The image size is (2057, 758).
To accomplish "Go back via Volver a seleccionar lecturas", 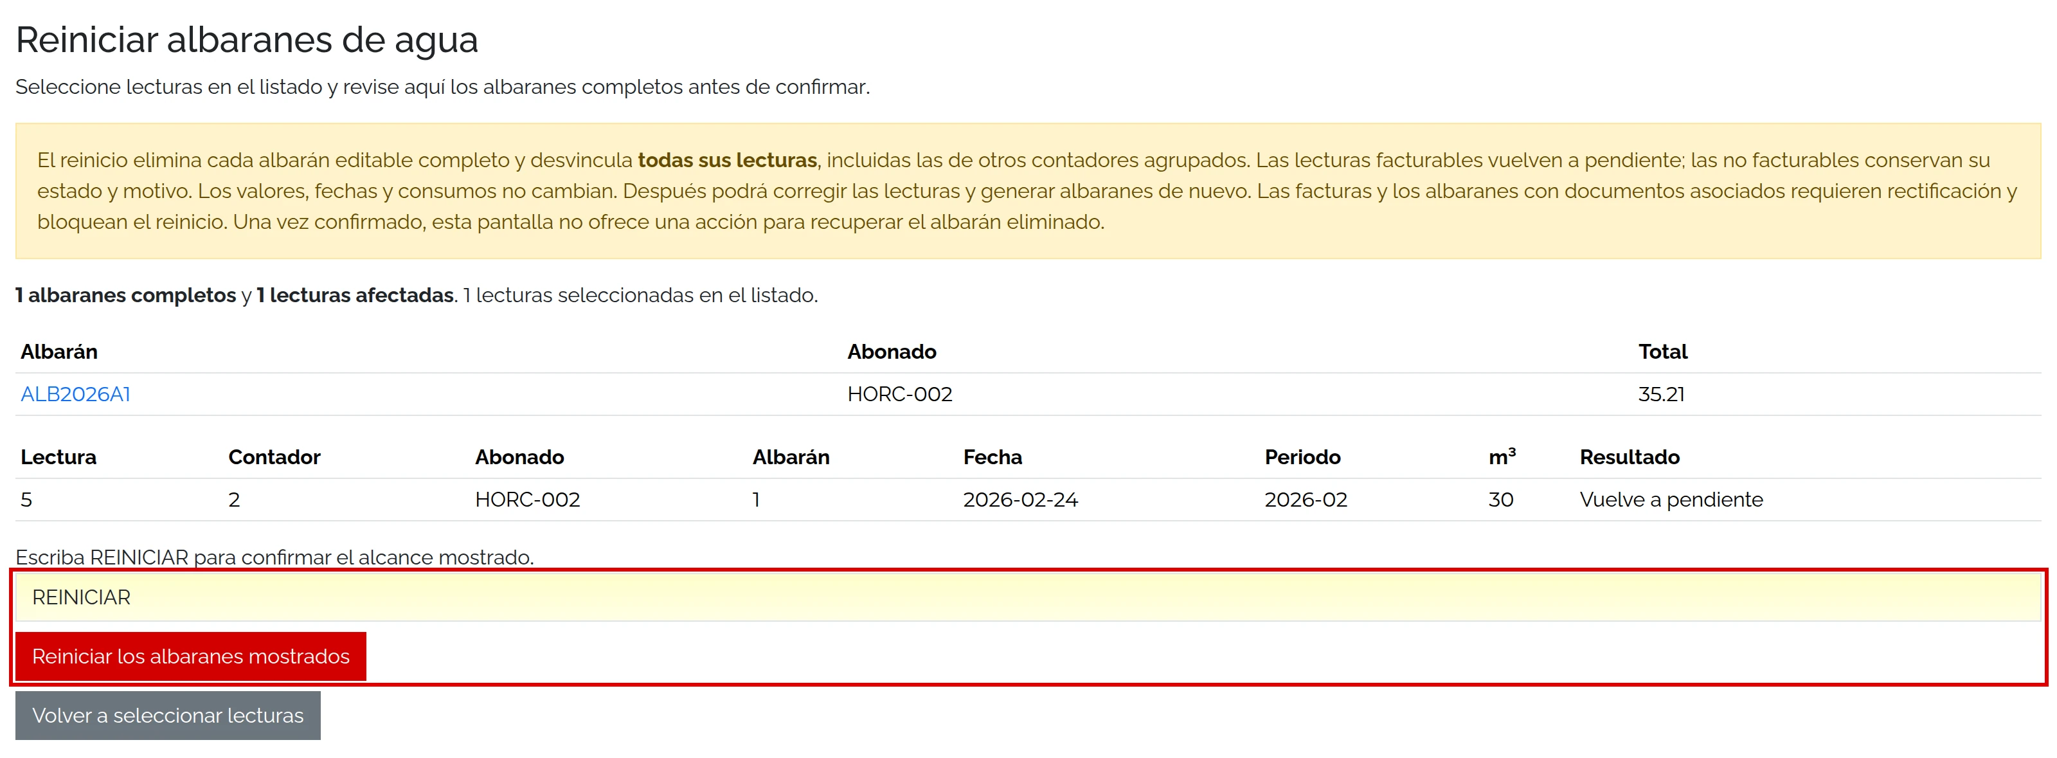I will 168,716.
